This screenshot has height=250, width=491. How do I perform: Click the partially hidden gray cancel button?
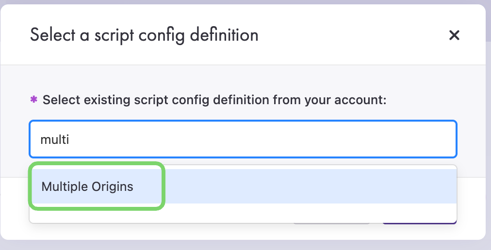pyautogui.click(x=331, y=223)
